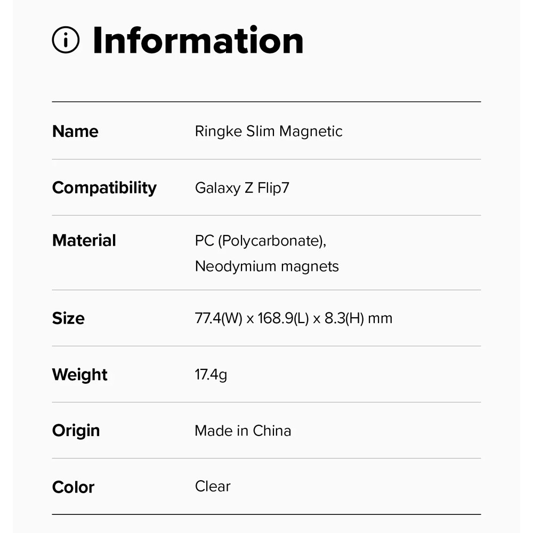Click the divider line above Name row
Screen dimensions: 533x533
coord(266,101)
